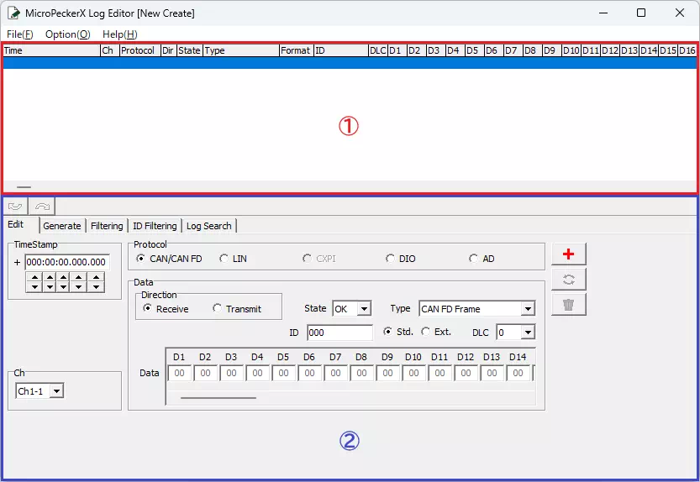Click the refresh/update log entry icon
Screen dimensions: 700x482
pos(568,280)
